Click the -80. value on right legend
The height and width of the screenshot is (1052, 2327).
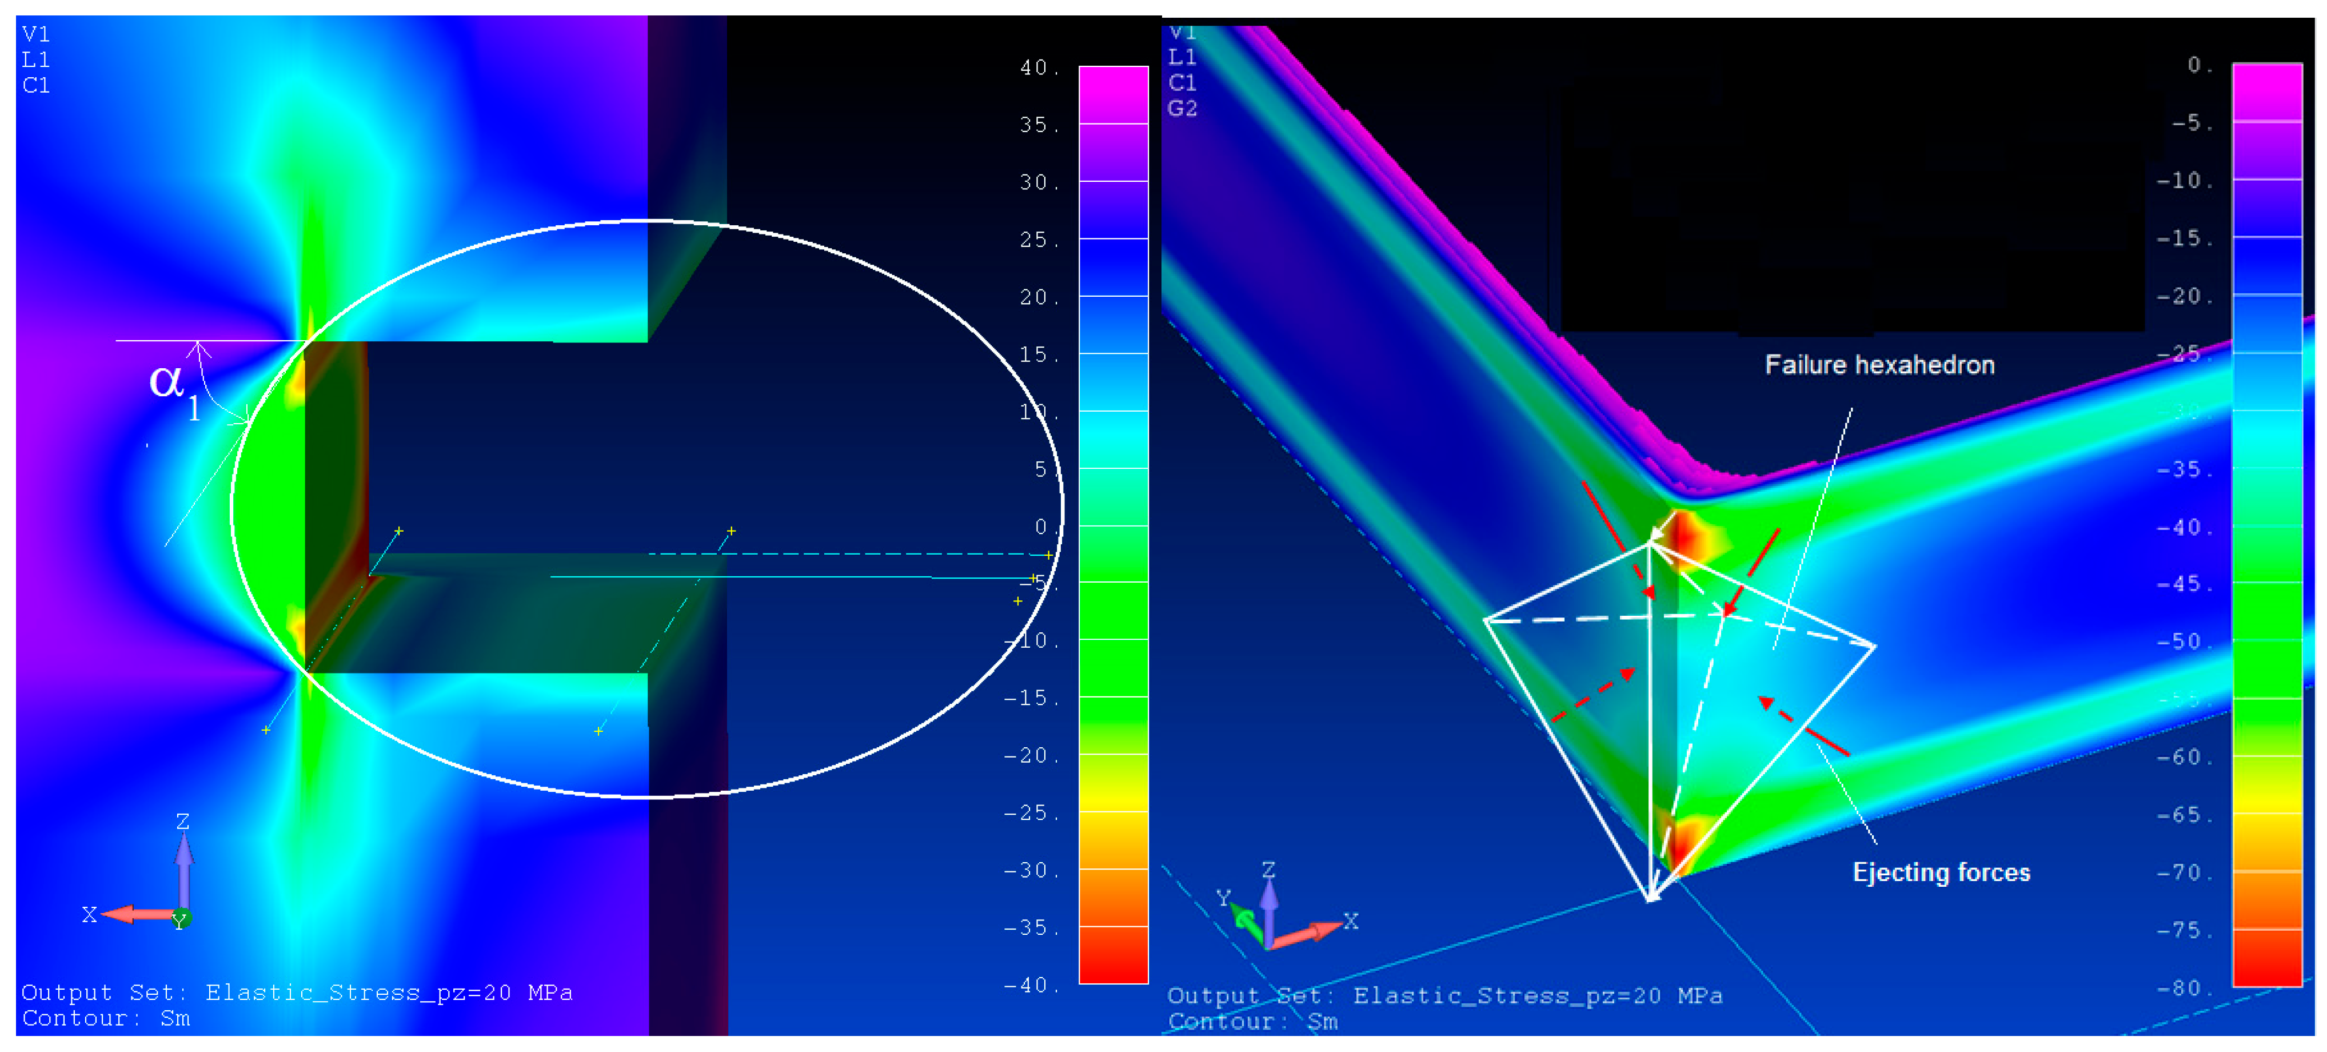tap(2185, 988)
